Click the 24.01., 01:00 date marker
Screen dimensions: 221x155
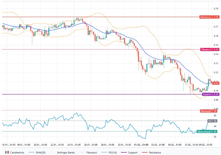[74, 145]
